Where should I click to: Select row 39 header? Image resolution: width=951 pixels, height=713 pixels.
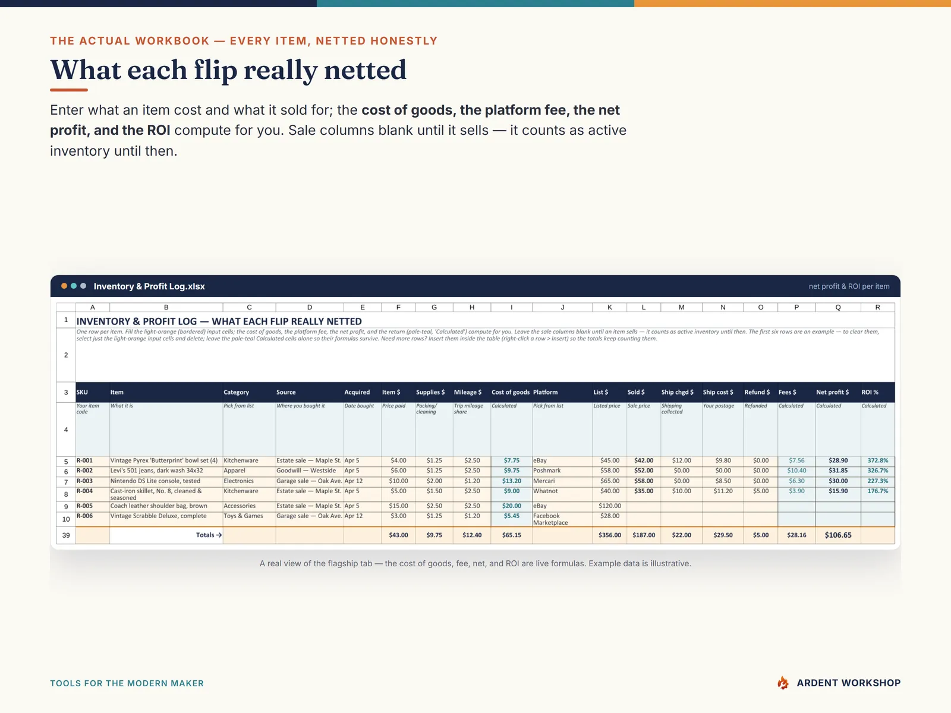coord(66,535)
